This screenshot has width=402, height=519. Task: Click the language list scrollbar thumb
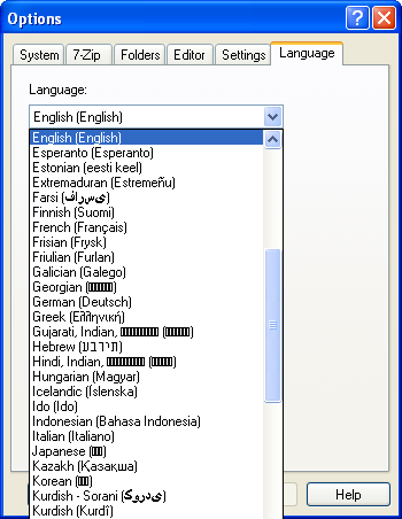pos(273,326)
